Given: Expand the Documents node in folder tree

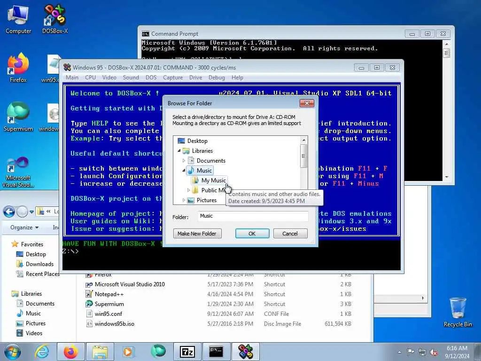Looking at the screenshot, I should click(184, 161).
